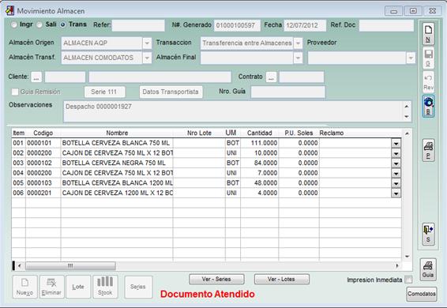Open Reclamo dropdown for item 005
447x308 pixels.
click(396, 183)
